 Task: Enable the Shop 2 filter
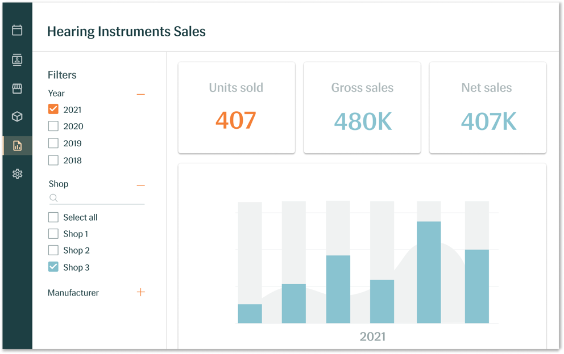53,250
